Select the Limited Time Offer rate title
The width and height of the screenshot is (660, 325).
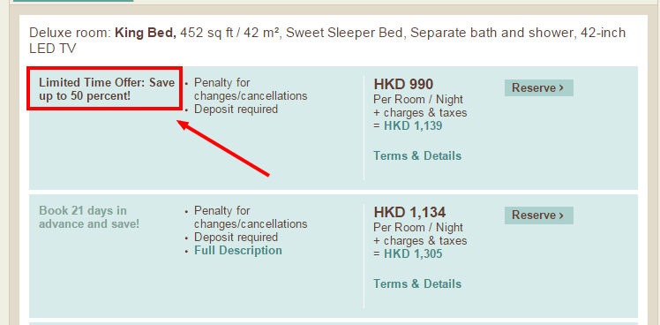point(107,89)
